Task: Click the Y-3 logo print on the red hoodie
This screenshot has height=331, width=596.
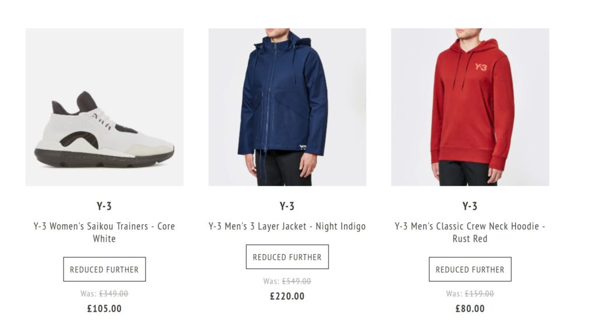Action: [481, 67]
